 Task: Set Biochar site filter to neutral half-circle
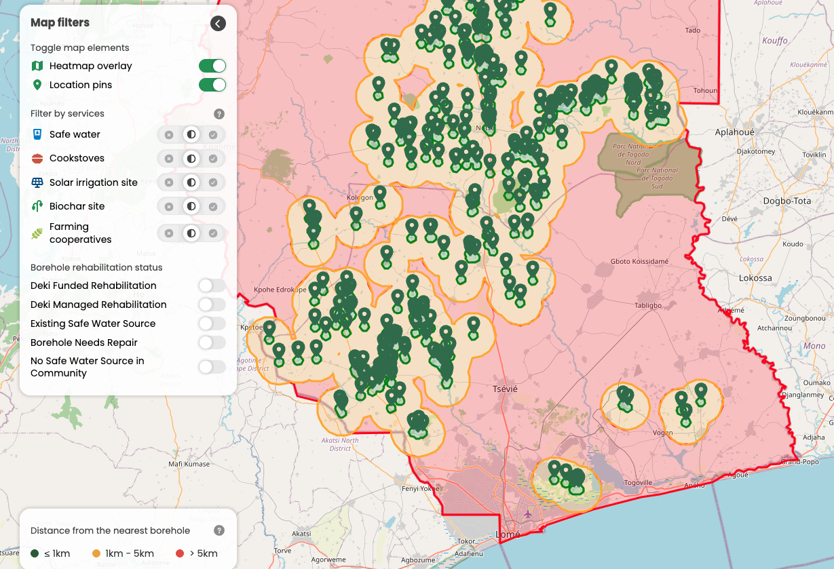191,206
